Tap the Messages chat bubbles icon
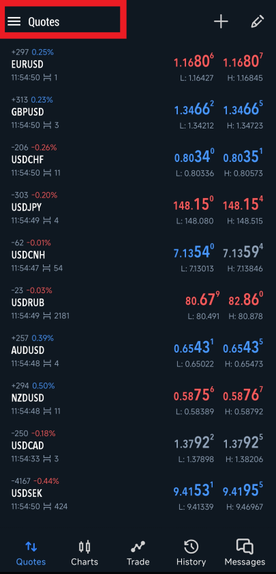276x574 pixels. pyautogui.click(x=245, y=547)
